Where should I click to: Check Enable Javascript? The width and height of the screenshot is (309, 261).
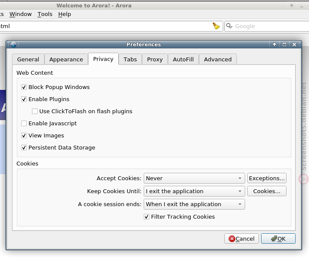(x=24, y=124)
